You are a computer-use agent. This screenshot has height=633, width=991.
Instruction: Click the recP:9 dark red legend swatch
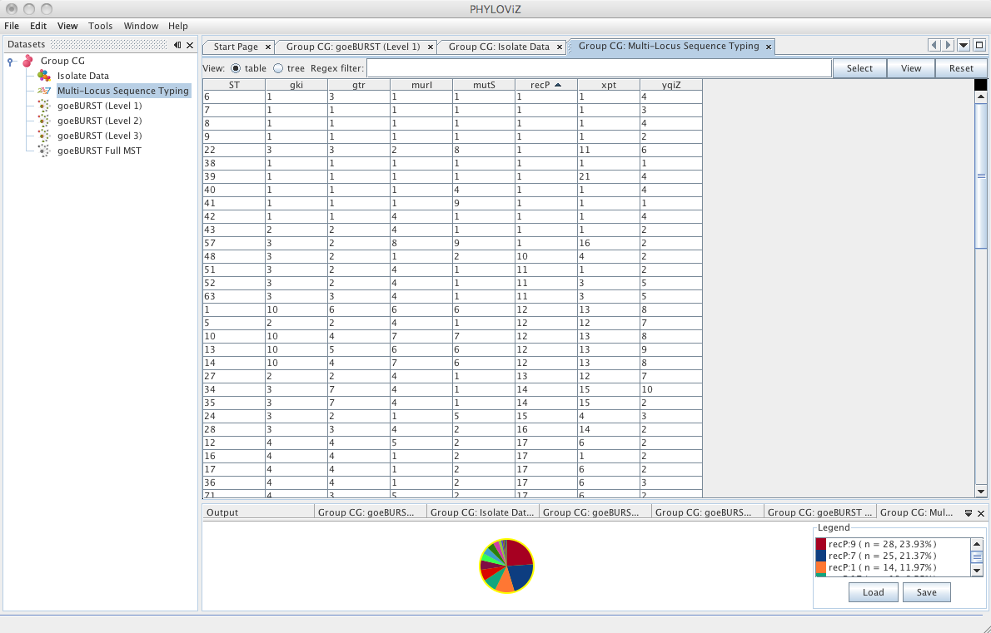tap(821, 544)
